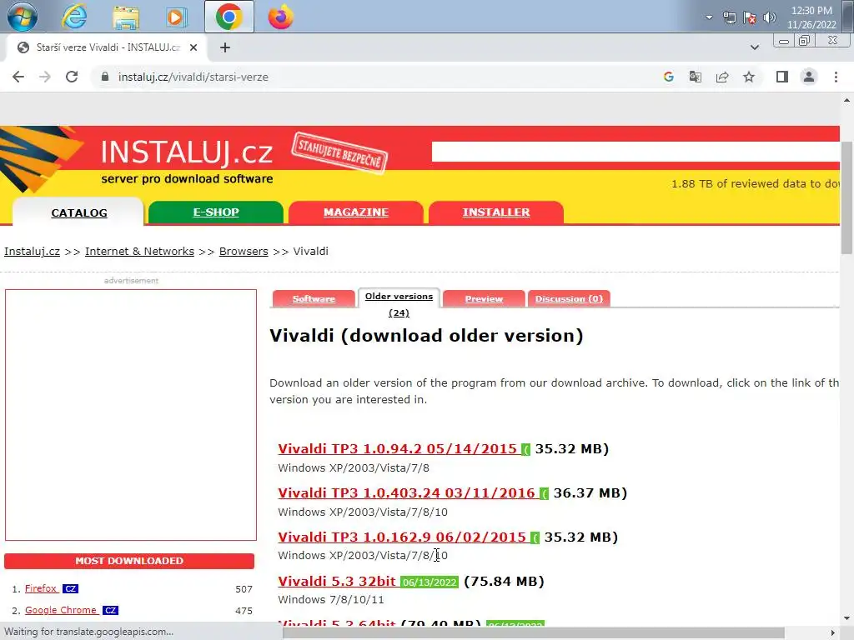854x640 pixels.
Task: Download Vivaldi TP3 1.0.94.2 05/14/2015
Action: (398, 448)
